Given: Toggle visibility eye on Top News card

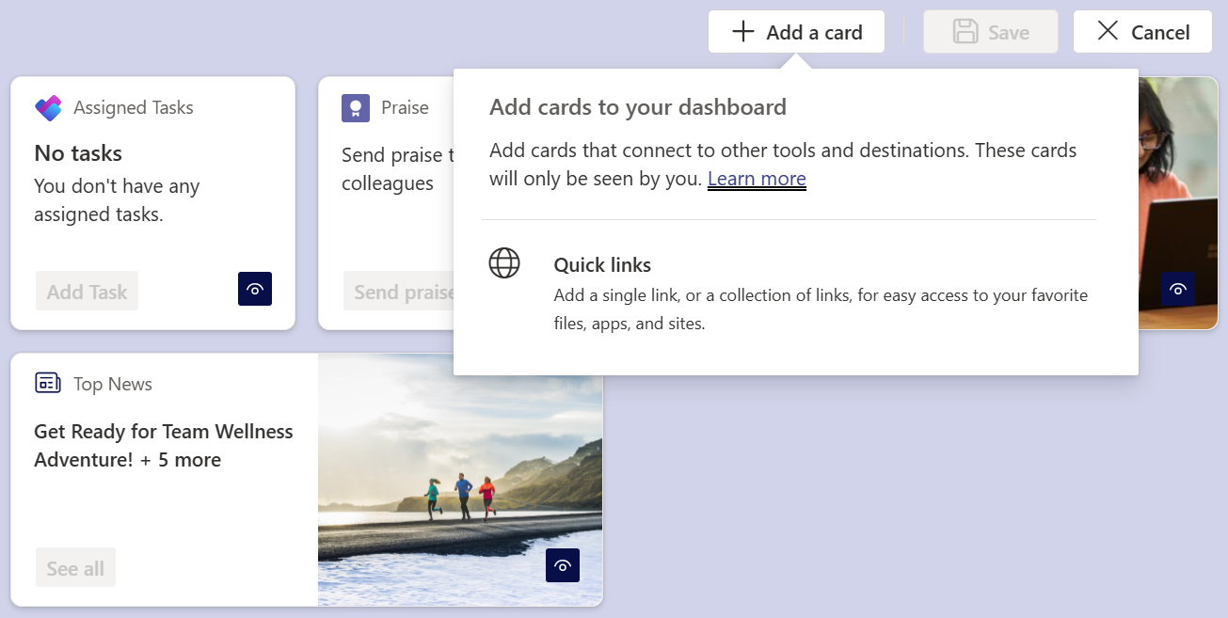Looking at the screenshot, I should (563, 565).
